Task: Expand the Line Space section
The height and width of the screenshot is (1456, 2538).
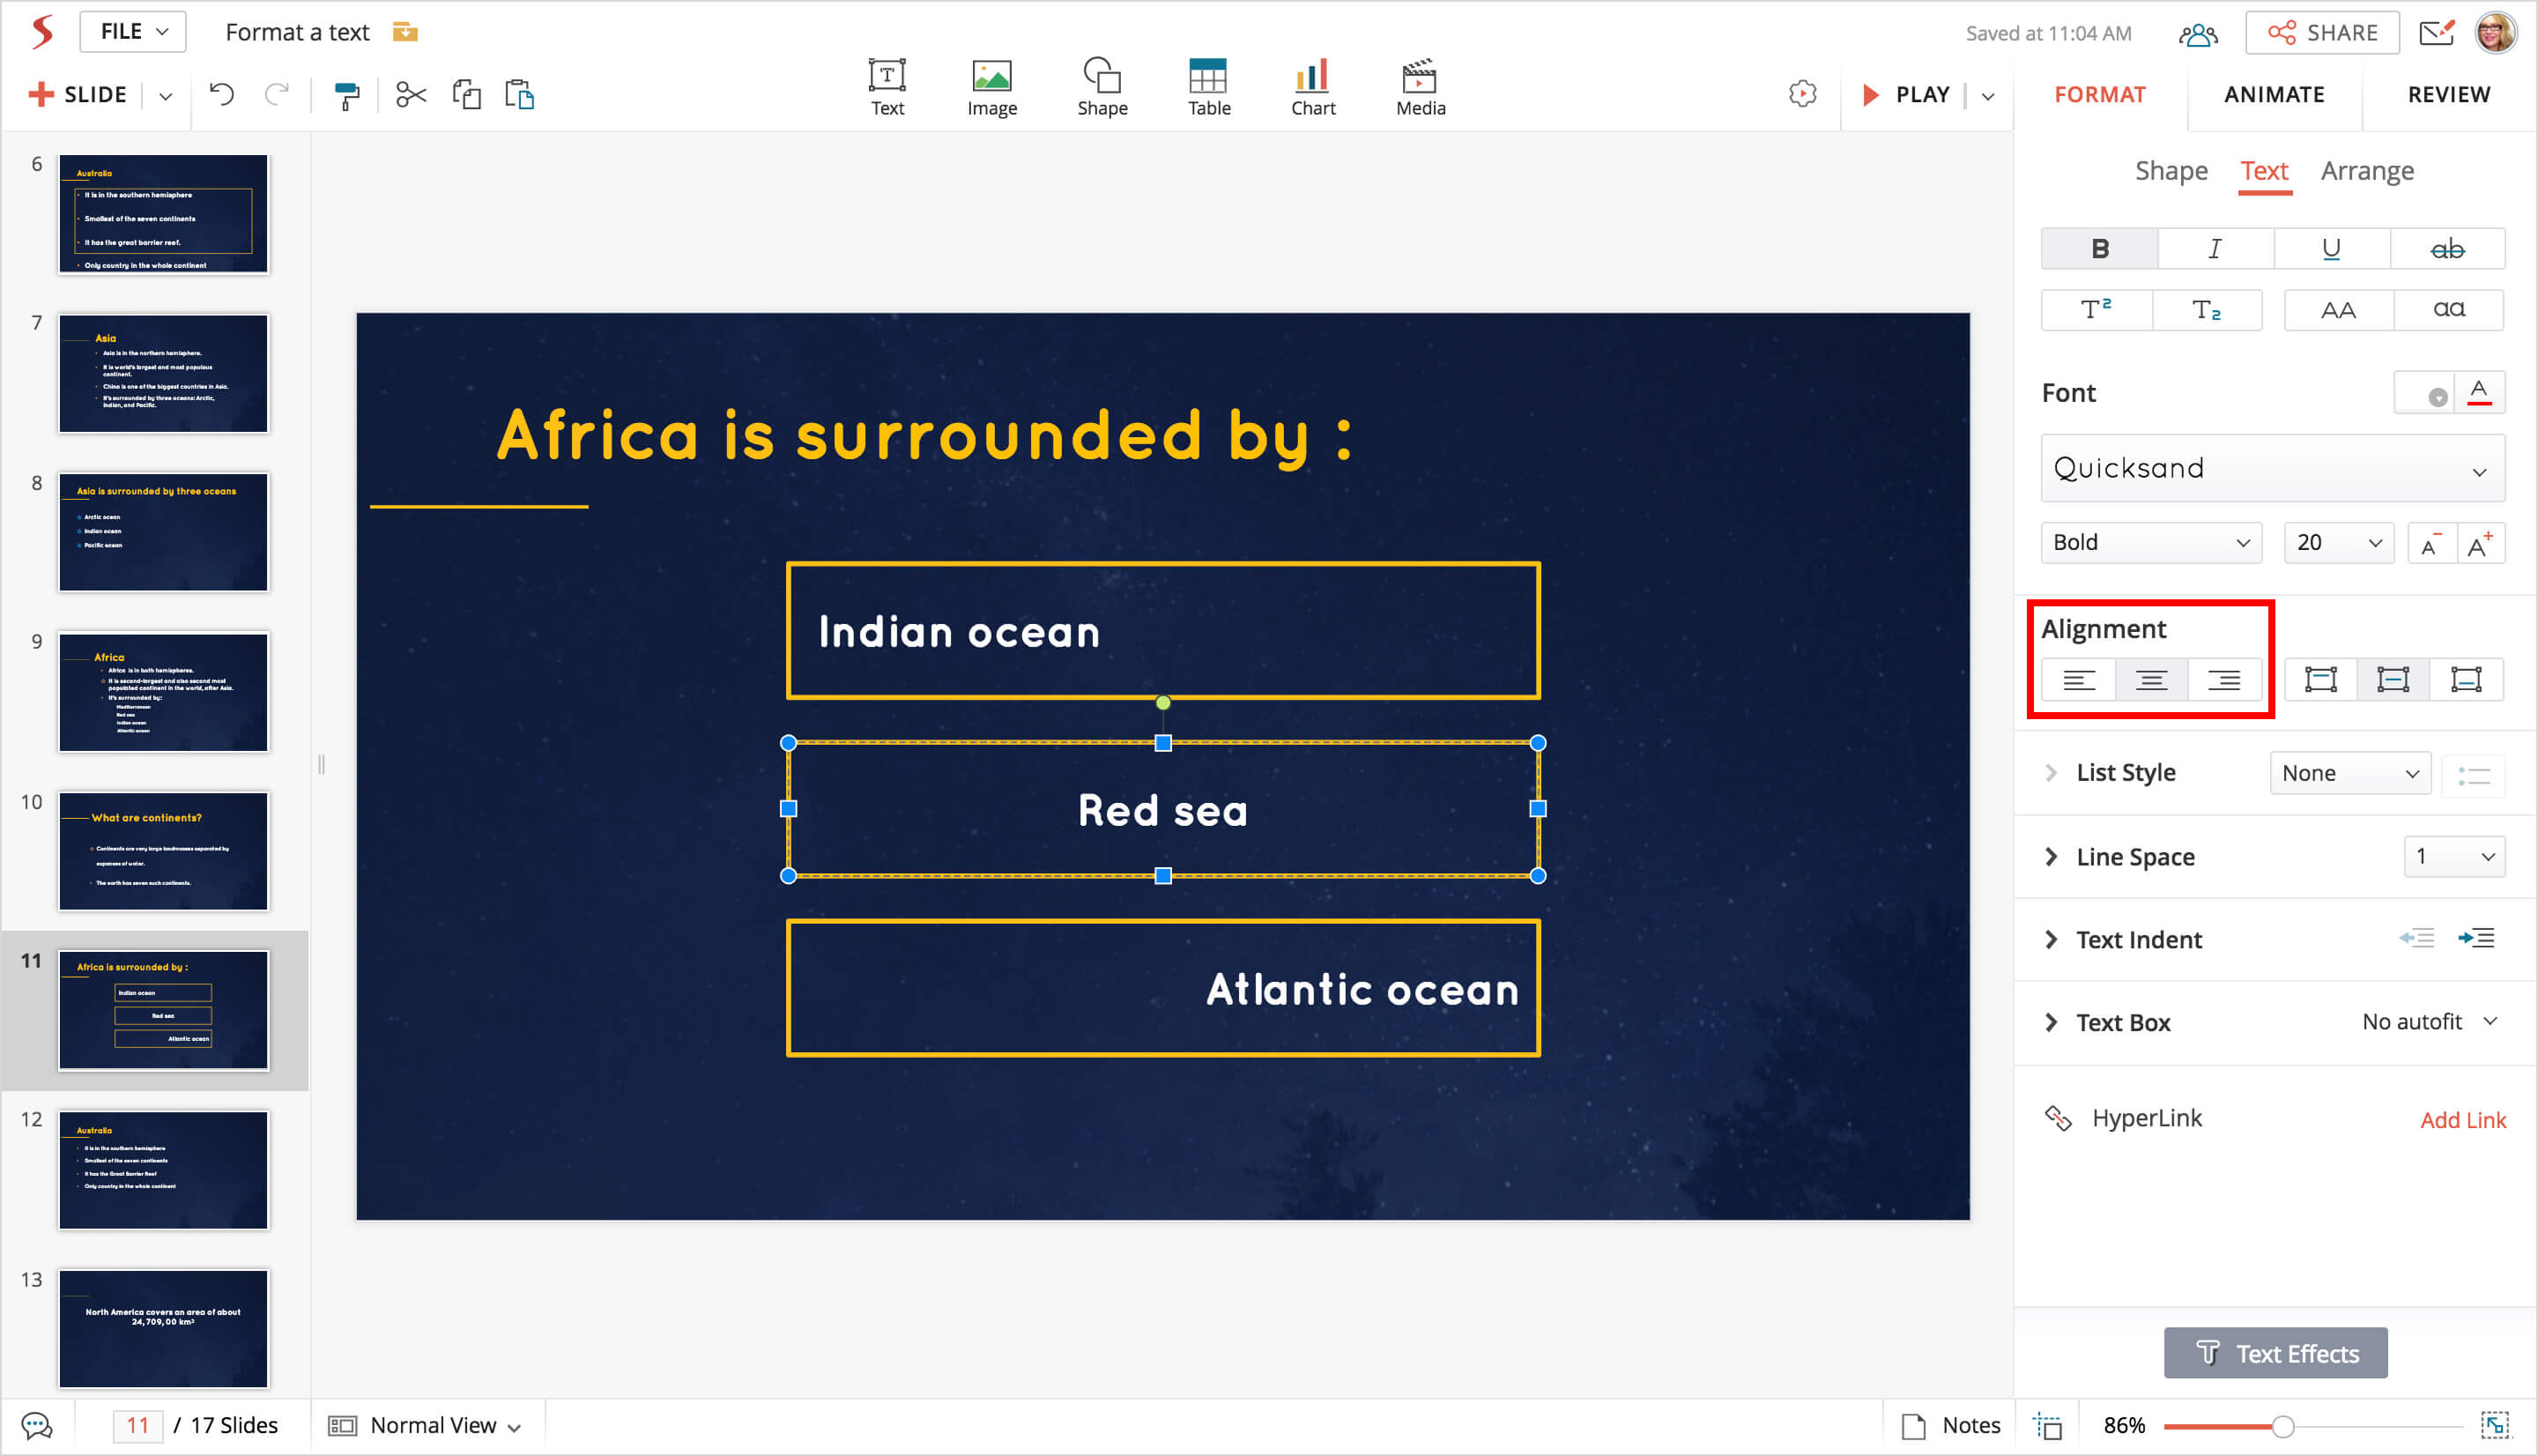Action: [2052, 857]
